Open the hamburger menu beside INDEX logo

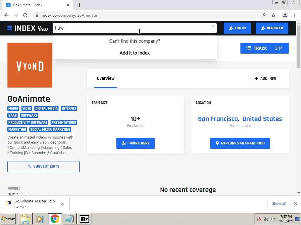[x=10, y=28]
